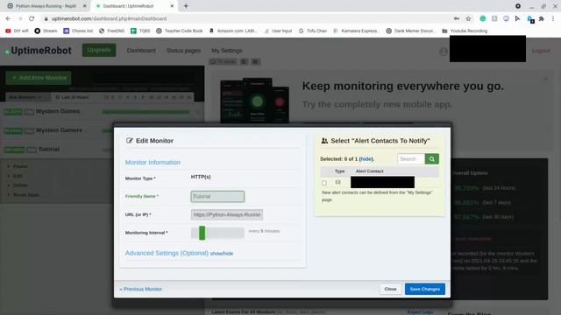Click the green circular extension icon in toolbar
This screenshot has height=315, width=561.
483,18
